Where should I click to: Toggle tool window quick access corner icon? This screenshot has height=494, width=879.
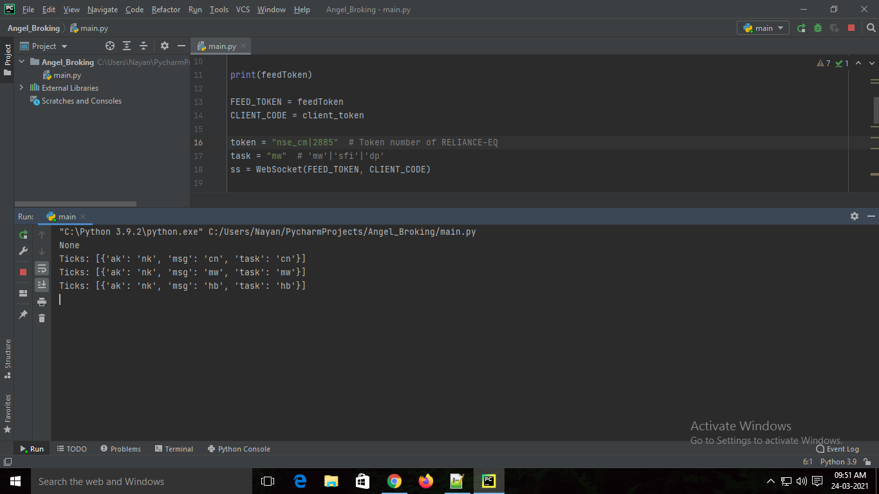coord(7,462)
